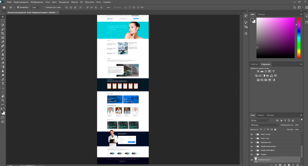Toggle the Автовыбор checkbox
This screenshot has width=308, height=166.
[x=18, y=7]
